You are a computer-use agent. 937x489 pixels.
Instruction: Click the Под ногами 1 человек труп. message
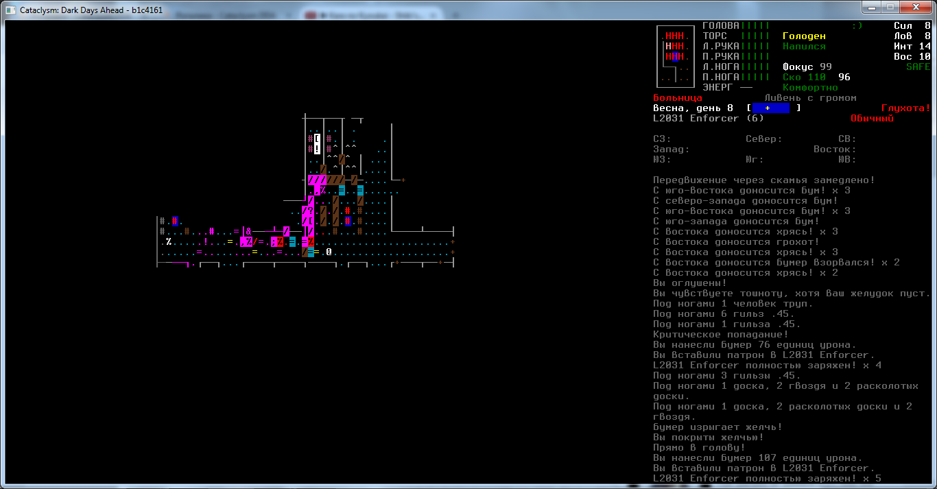tap(733, 303)
